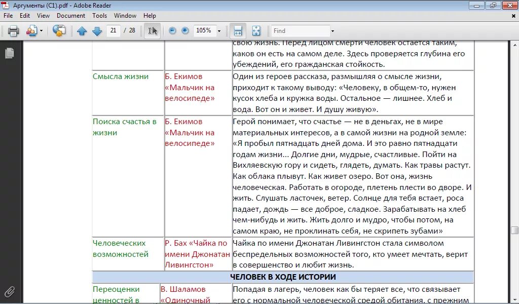Screen dimensions: 519x304
Task: Open the Find options dropdown arrow
Action: point(332,30)
